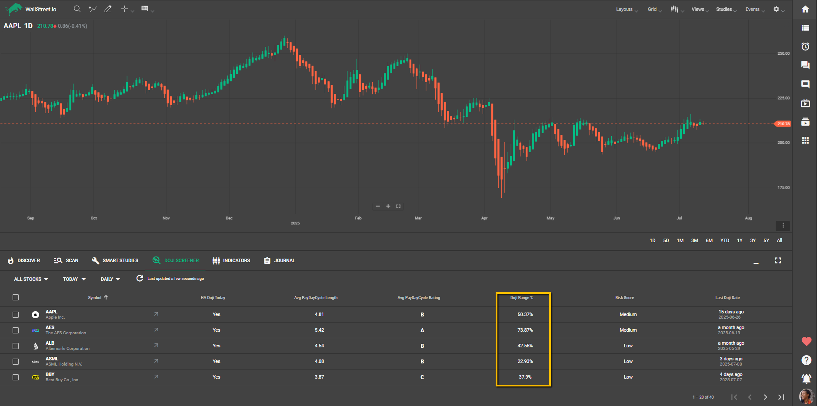Toggle the select-all header checkbox

(16, 297)
